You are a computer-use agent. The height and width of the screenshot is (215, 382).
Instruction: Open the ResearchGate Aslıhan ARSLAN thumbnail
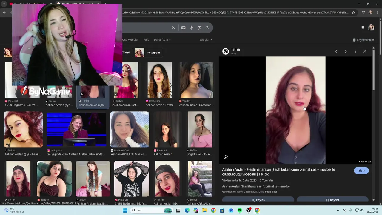coord(130,129)
